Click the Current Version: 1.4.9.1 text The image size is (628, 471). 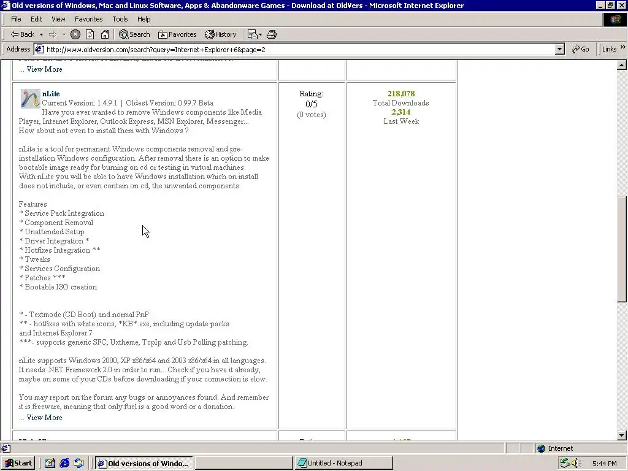79,103
